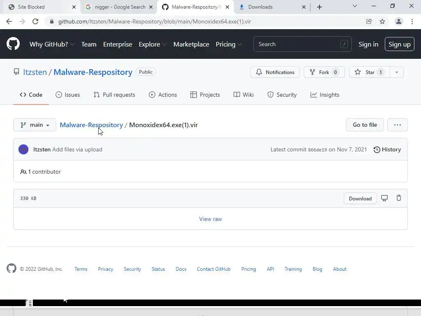Open Malware-Respository repo title link

point(93,72)
